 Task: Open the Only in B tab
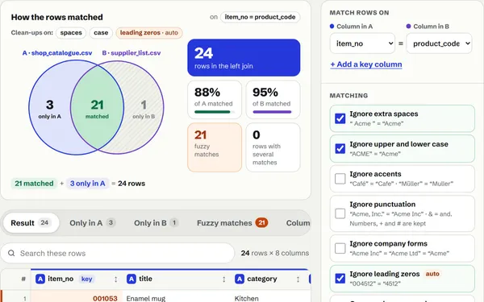click(156, 223)
